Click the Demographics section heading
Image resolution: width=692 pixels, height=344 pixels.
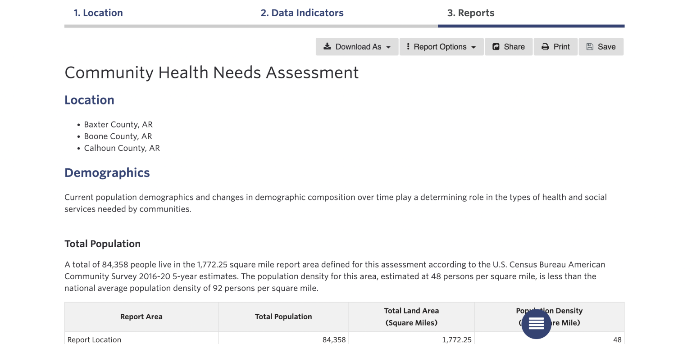click(107, 173)
